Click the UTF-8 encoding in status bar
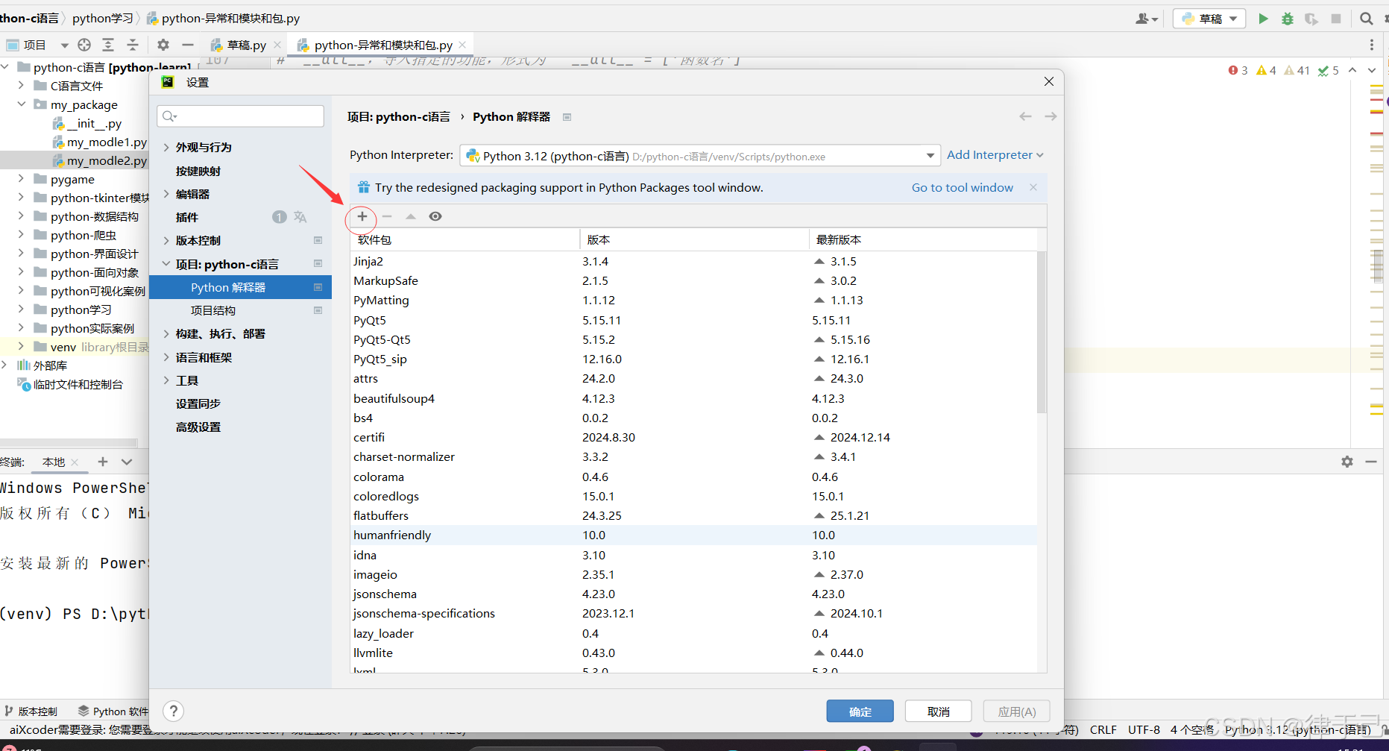Viewport: 1389px width, 751px height. pos(1144,729)
